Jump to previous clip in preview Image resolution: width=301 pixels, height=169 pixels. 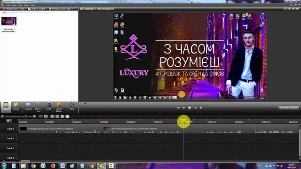click(178, 108)
